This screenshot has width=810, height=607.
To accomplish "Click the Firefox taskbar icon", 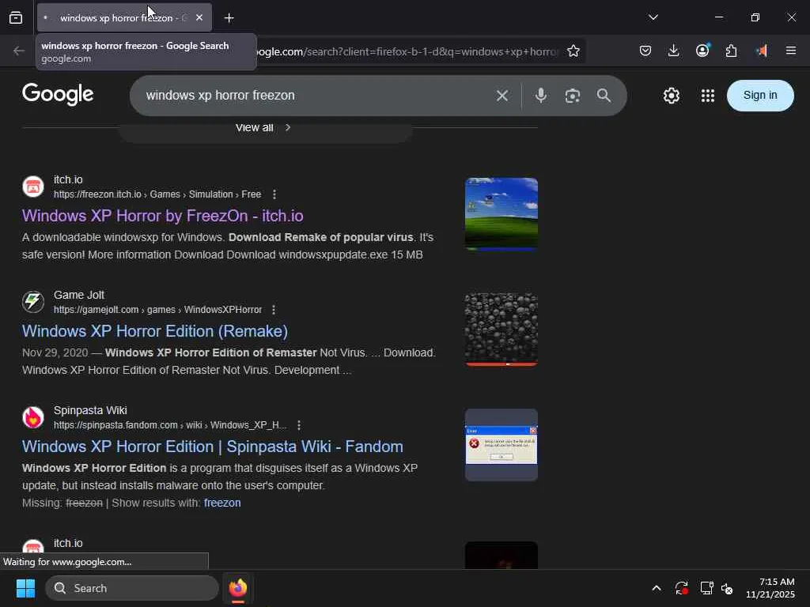I will tap(238, 588).
